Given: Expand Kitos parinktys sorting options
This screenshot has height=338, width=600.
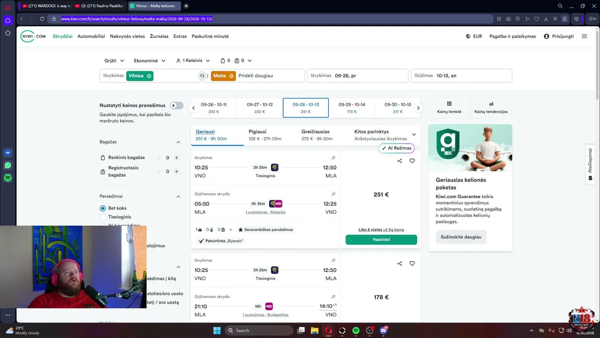Looking at the screenshot, I should 413,135.
